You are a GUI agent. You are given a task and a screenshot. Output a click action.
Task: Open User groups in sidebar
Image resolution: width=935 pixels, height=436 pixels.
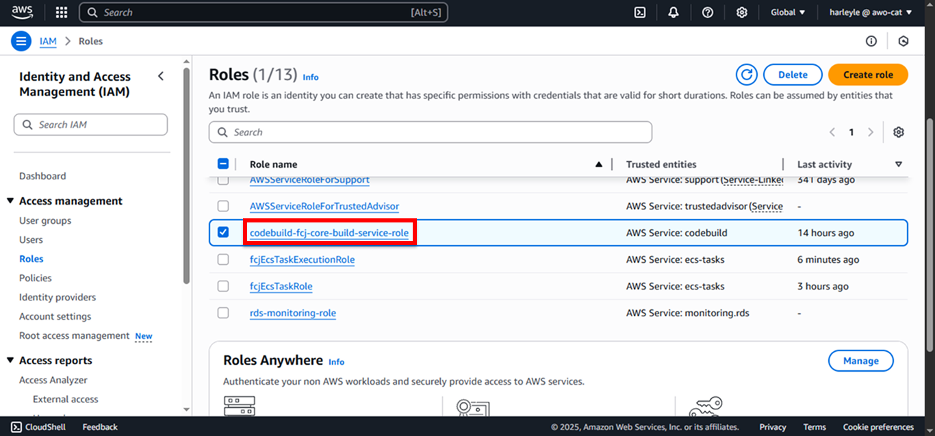45,220
